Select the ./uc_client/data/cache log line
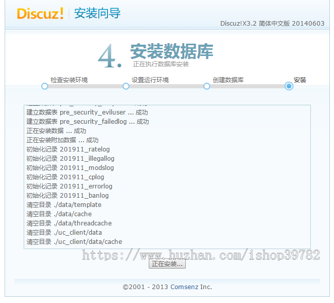The width and height of the screenshot is (334, 303). coord(74,242)
